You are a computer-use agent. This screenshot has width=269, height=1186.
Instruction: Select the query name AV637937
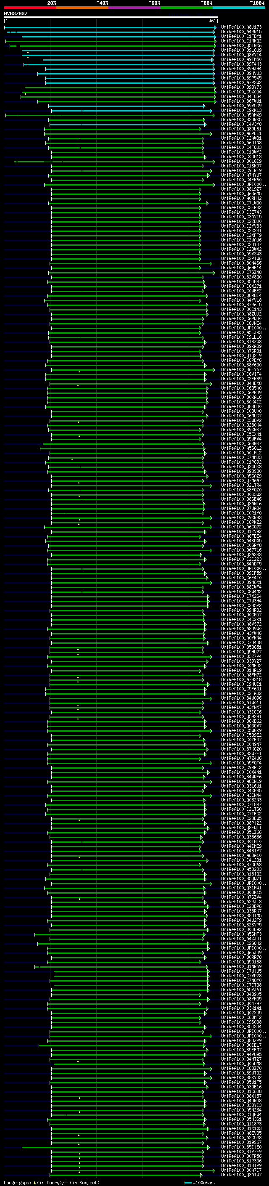click(16, 14)
